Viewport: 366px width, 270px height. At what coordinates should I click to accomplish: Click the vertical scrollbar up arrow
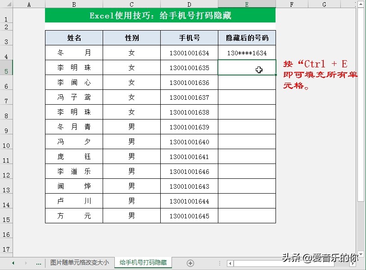[x=361, y=5]
